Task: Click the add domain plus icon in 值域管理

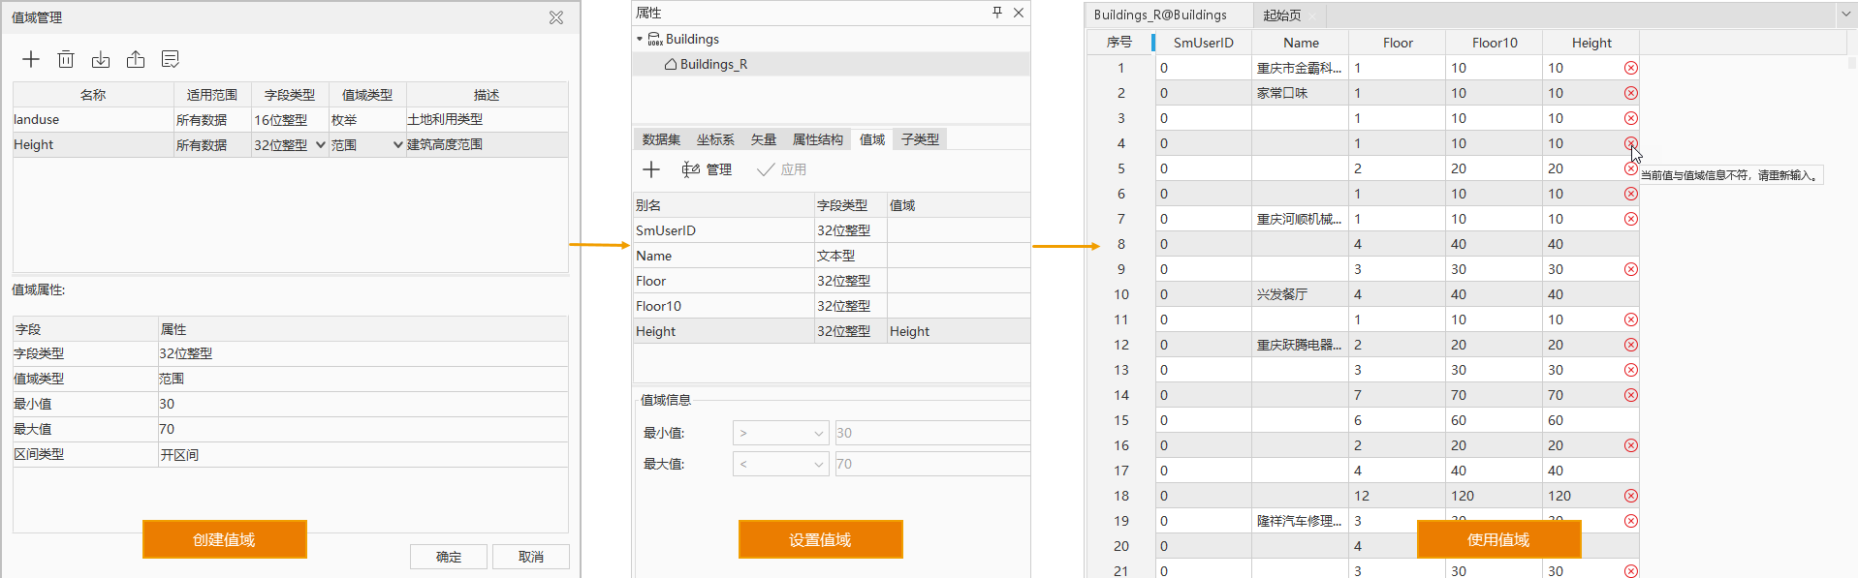Action: point(31,59)
